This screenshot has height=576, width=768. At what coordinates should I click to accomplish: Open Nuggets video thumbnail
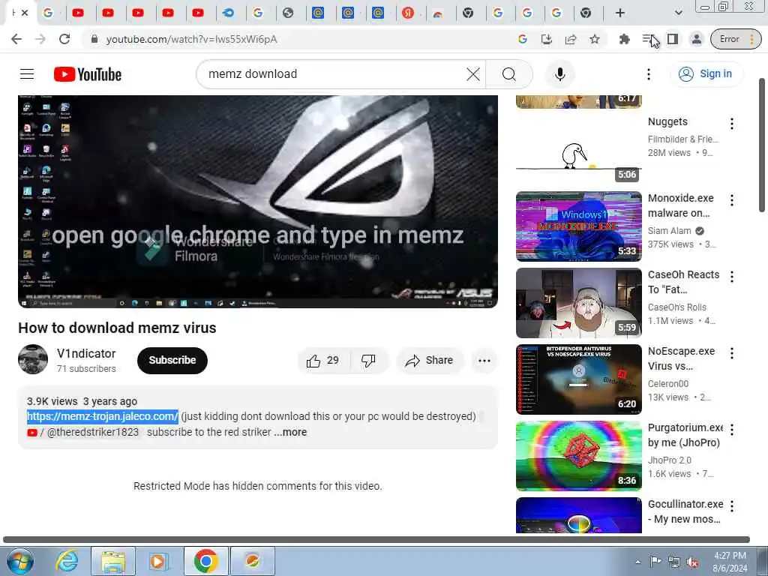click(x=578, y=149)
